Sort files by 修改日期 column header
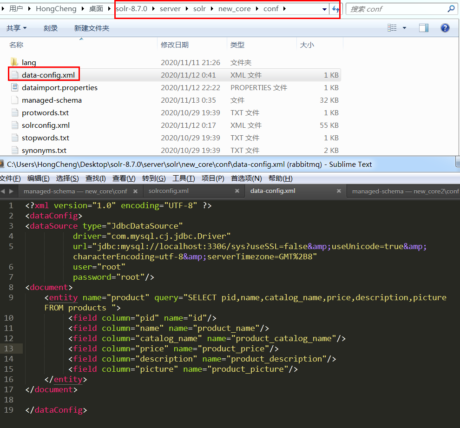Screen dimensions: 460x428 point(175,45)
